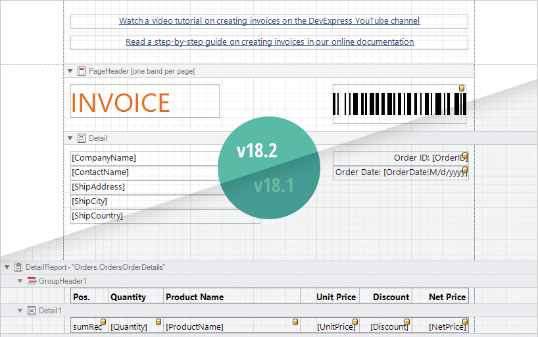
Task: Click the [Quantity] cell binding icon
Action: (x=159, y=322)
